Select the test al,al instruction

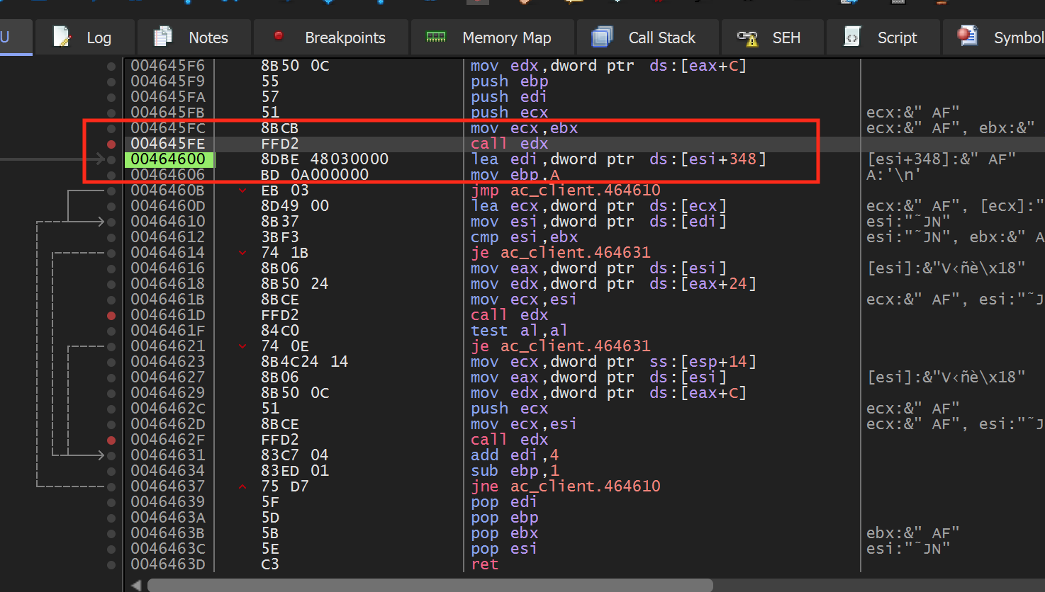pos(520,331)
